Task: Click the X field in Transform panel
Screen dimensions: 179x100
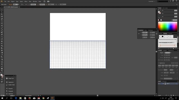Action: point(145,33)
